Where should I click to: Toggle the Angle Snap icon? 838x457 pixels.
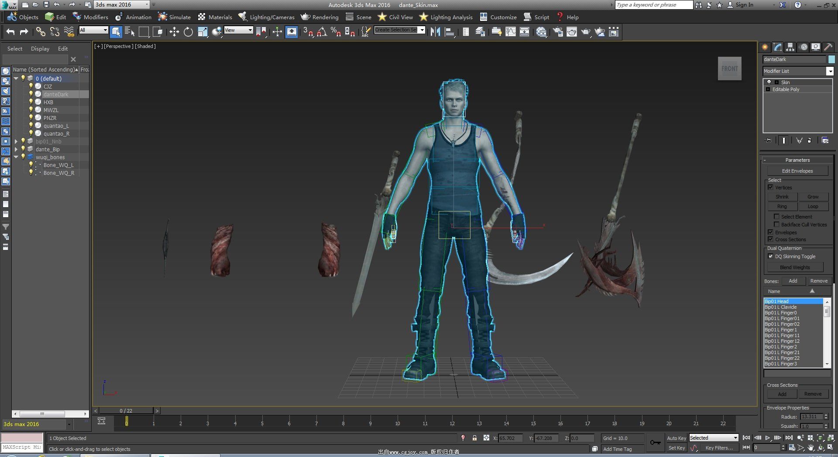(x=322, y=32)
